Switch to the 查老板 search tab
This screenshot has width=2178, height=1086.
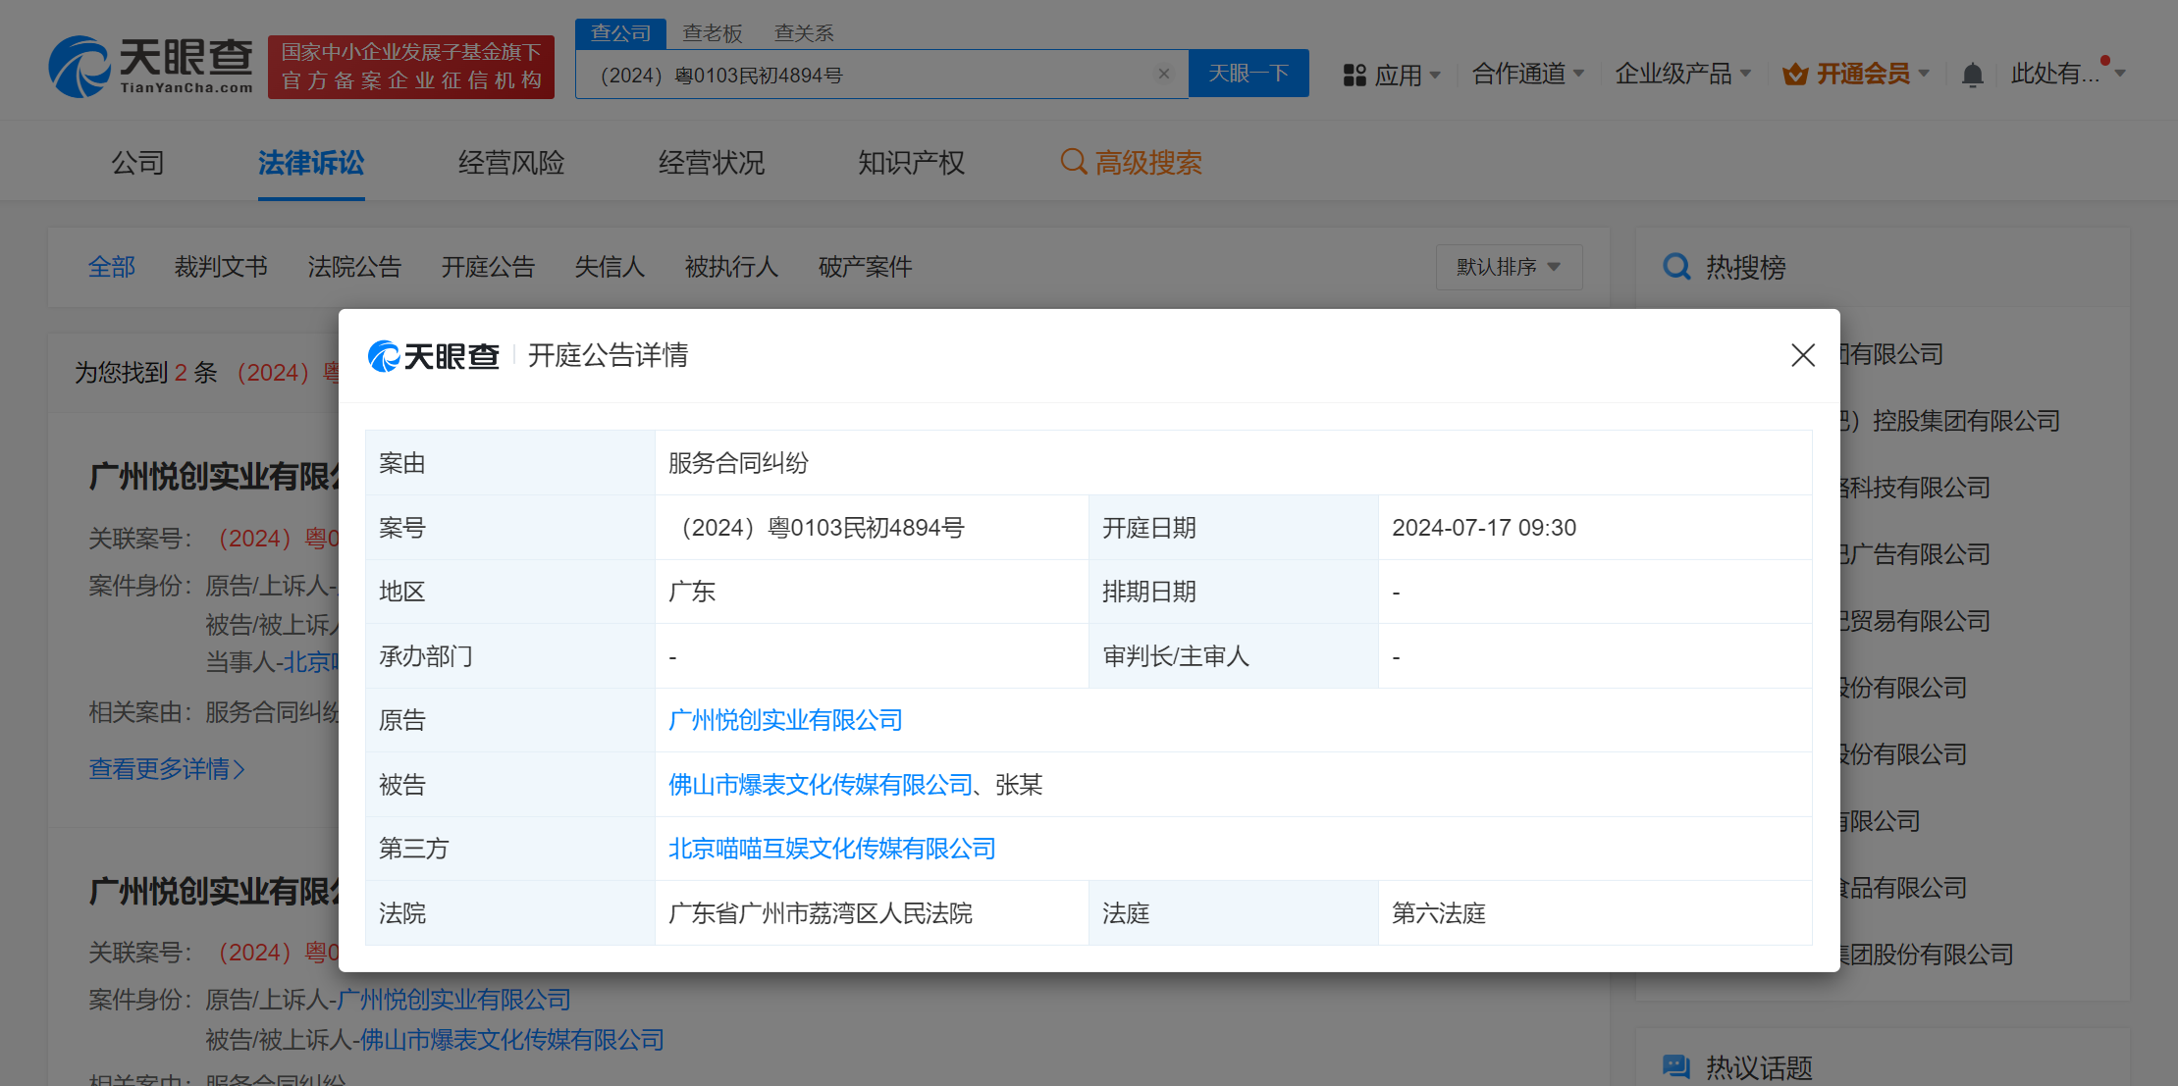click(713, 32)
